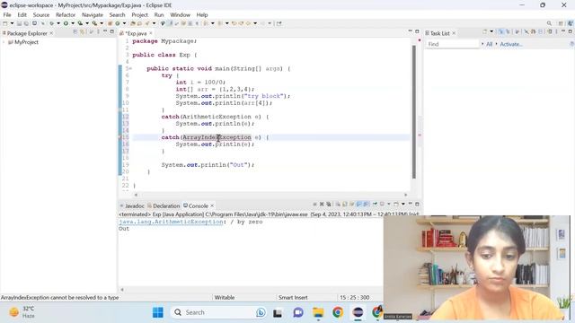575x323 pixels.
Task: Run the program with green Run icon
Action: point(66,23)
